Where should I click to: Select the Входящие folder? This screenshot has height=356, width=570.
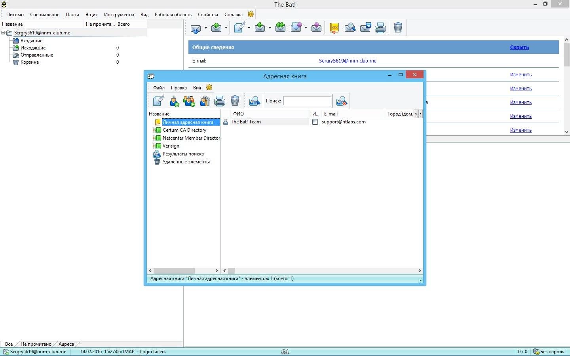(31, 41)
